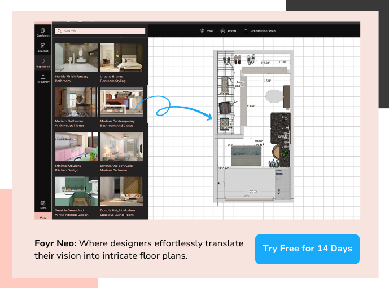Open Seaside Green And White Kitchen thumbnail
The width and height of the screenshot is (389, 288).
77,191
